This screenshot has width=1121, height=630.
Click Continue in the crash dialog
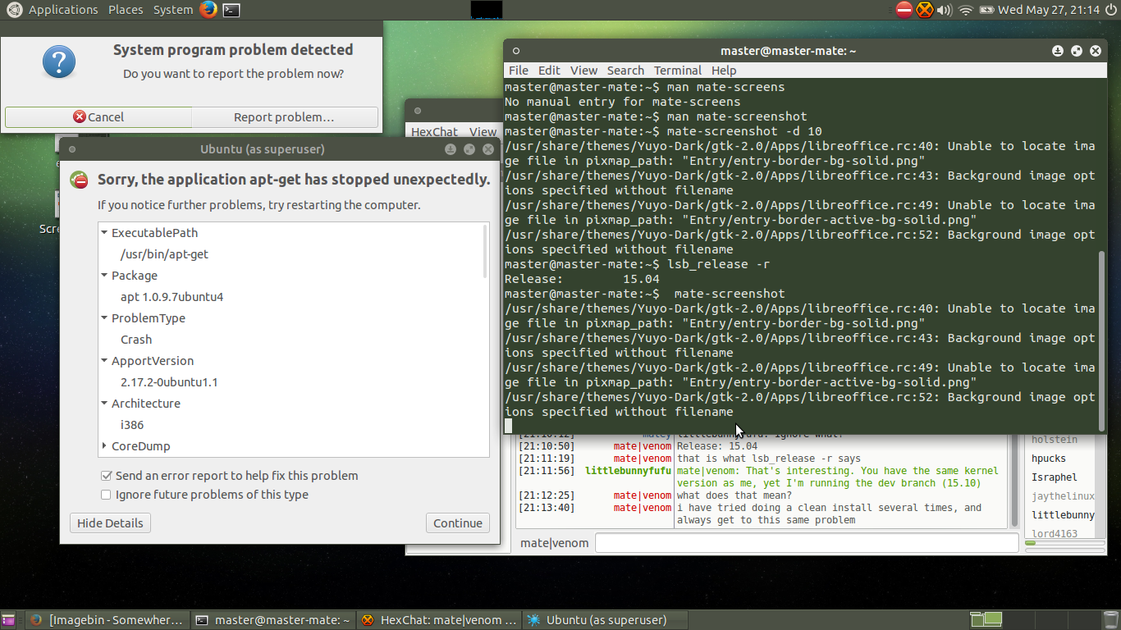coord(458,523)
